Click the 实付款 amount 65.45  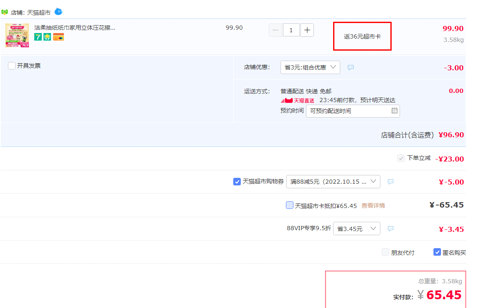(443, 295)
